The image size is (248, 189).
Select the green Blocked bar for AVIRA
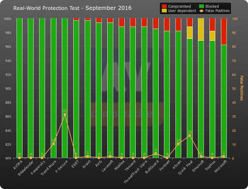(x=19, y=88)
